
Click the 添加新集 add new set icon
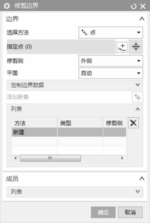tap(137, 97)
